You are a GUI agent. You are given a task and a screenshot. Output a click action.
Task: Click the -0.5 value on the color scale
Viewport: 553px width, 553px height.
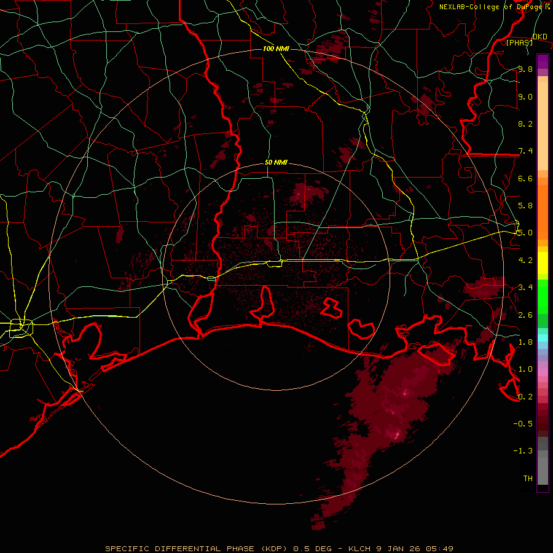(x=523, y=424)
